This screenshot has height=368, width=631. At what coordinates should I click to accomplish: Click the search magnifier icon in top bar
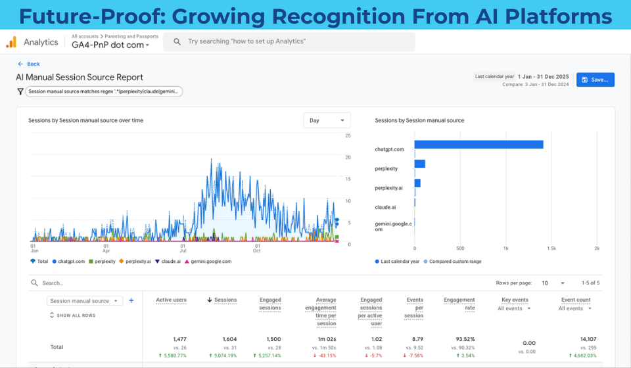[177, 41]
